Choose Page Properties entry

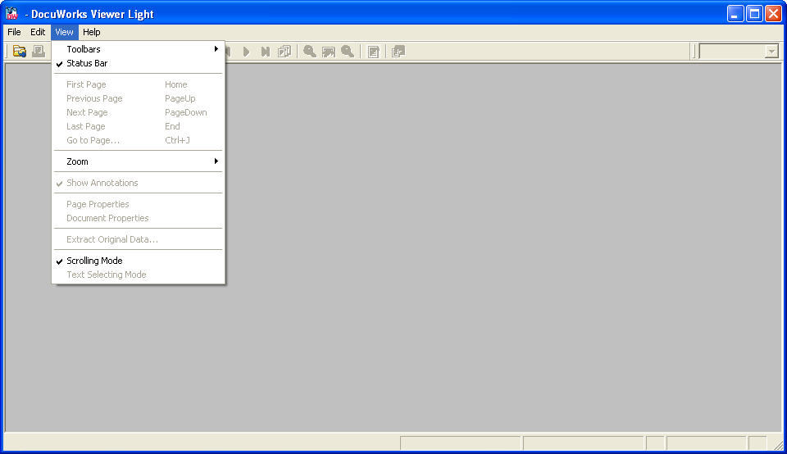click(139, 204)
